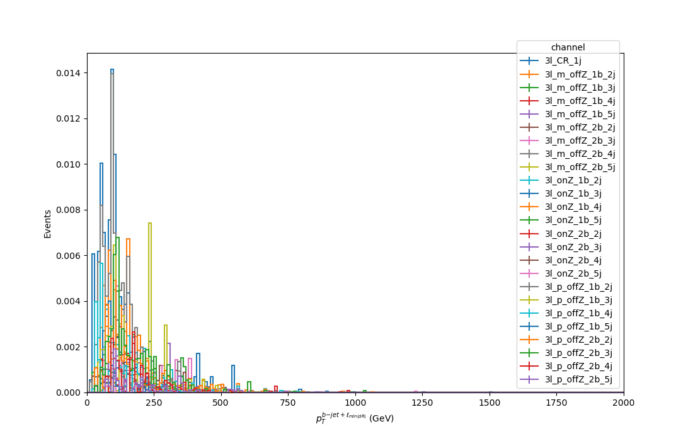
Task: Click the 2000 x-axis tick label
Action: (624, 403)
